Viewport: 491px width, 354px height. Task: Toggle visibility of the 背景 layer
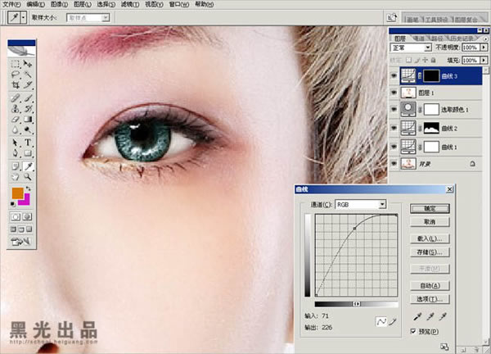click(395, 163)
